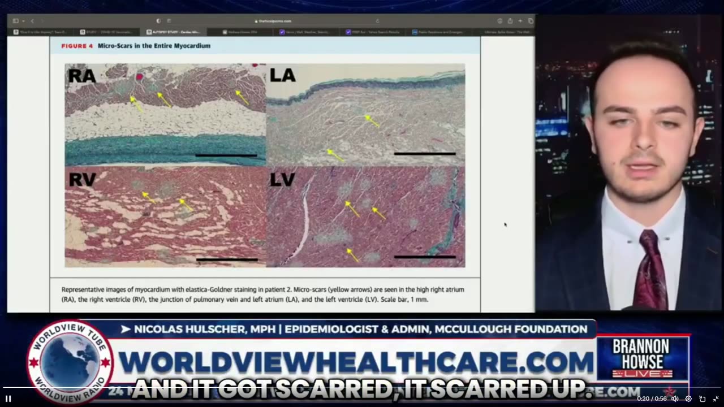
Task: Click the LA myocardium image panel
Action: 365,114
